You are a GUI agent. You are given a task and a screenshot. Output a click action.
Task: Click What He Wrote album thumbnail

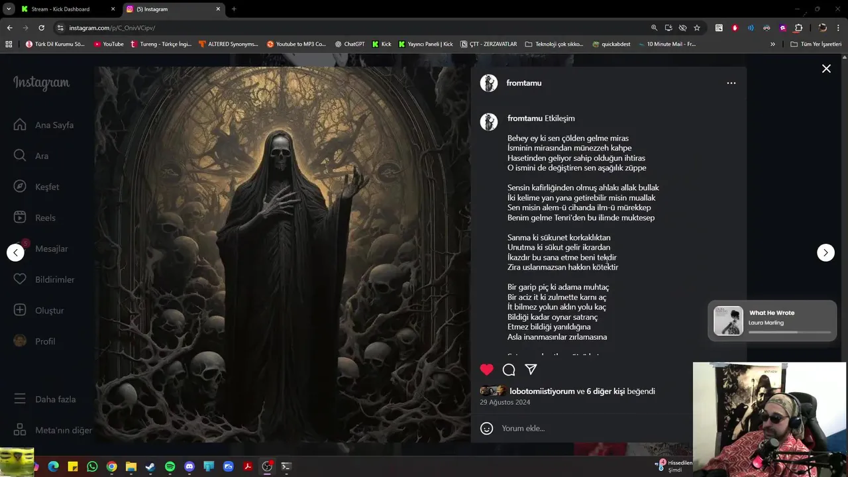728,321
